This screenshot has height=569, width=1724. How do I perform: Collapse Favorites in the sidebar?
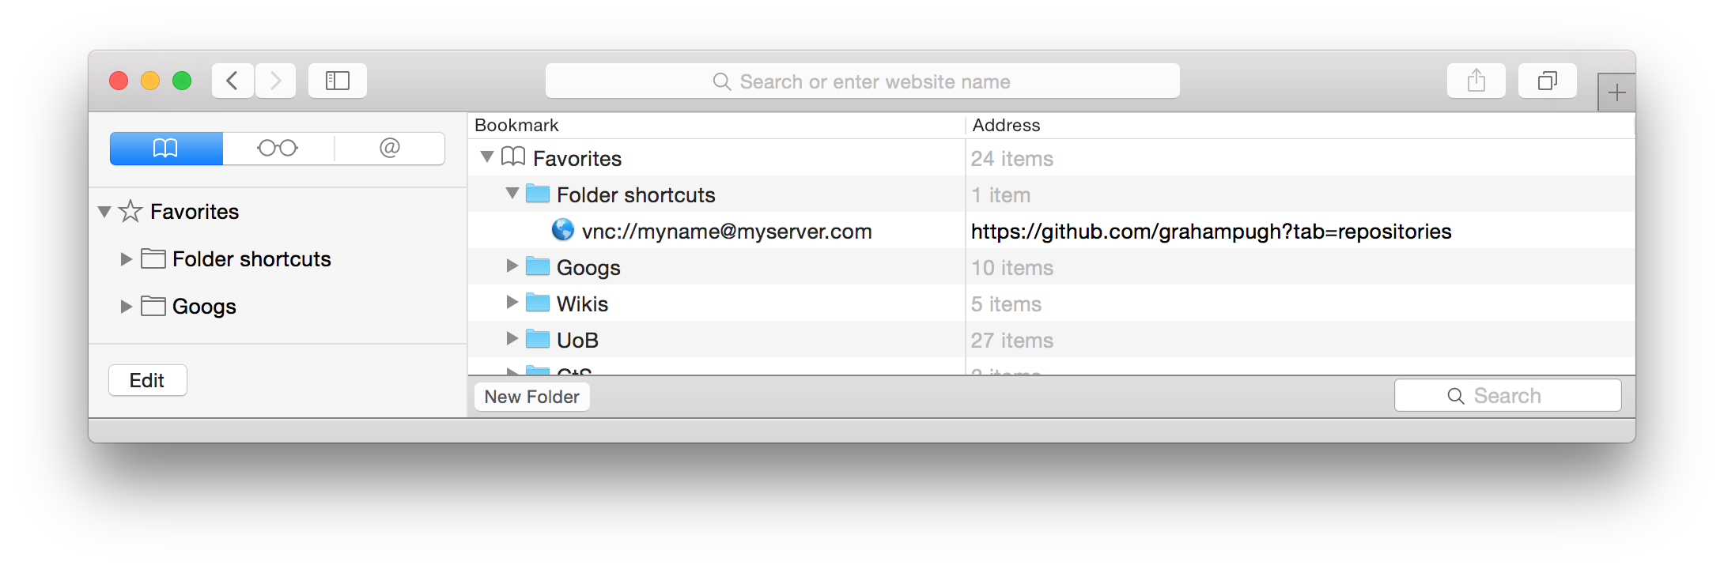click(x=104, y=212)
